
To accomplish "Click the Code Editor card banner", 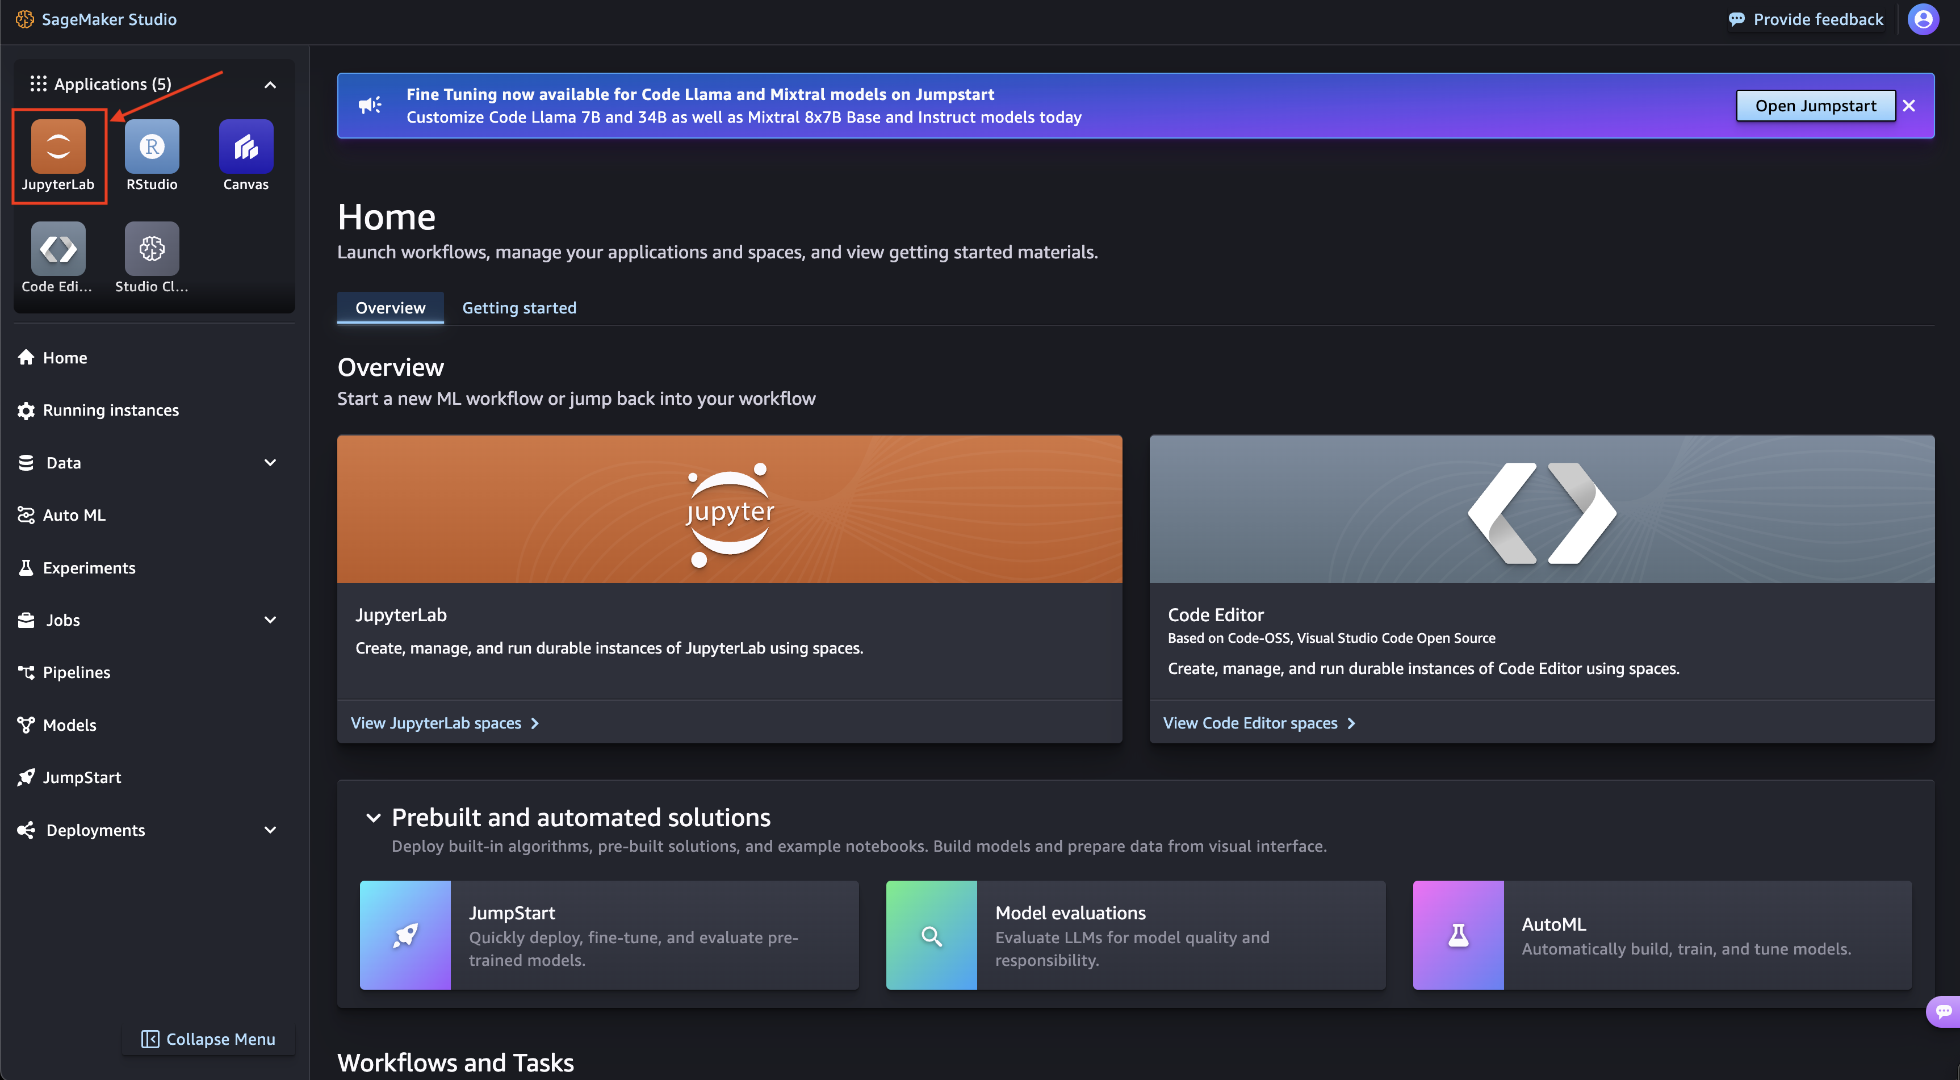I will (1542, 509).
